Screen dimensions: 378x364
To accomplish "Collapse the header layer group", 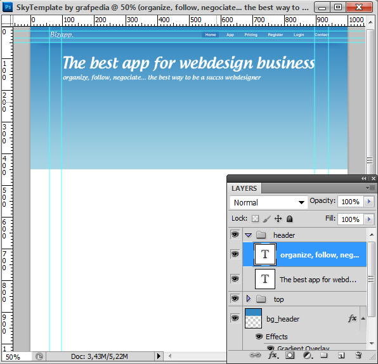I will (249, 235).
